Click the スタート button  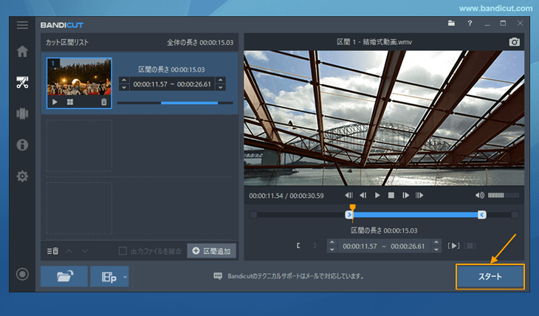[490, 276]
